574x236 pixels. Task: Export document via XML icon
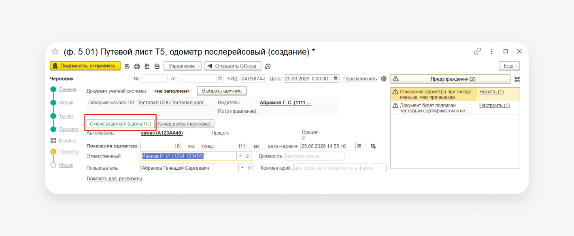157,66
